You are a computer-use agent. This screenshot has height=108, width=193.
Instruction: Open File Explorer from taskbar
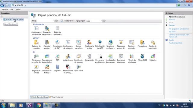coord(12,105)
